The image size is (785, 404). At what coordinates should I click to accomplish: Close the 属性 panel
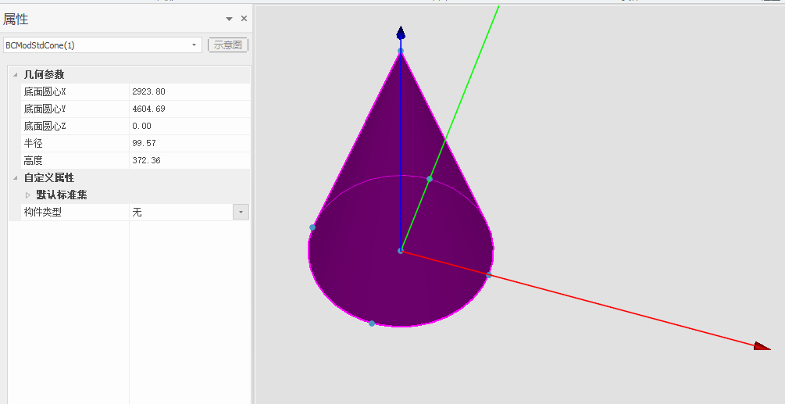pyautogui.click(x=244, y=19)
